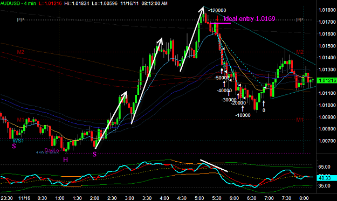Click the M2 level label near left edge

pyautogui.click(x=20, y=52)
